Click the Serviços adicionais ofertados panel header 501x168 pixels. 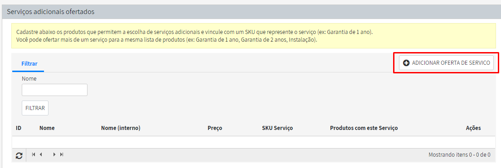point(250,12)
